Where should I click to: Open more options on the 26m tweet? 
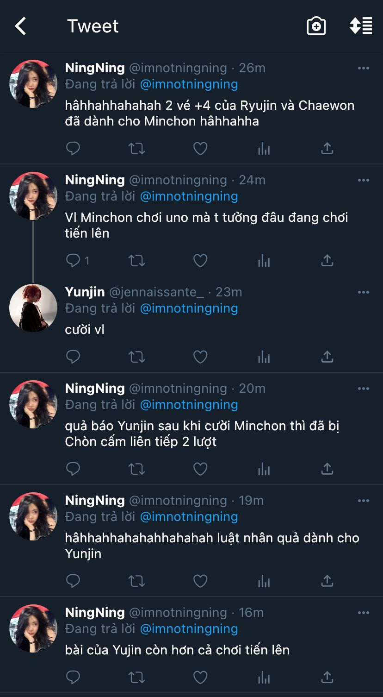364,68
